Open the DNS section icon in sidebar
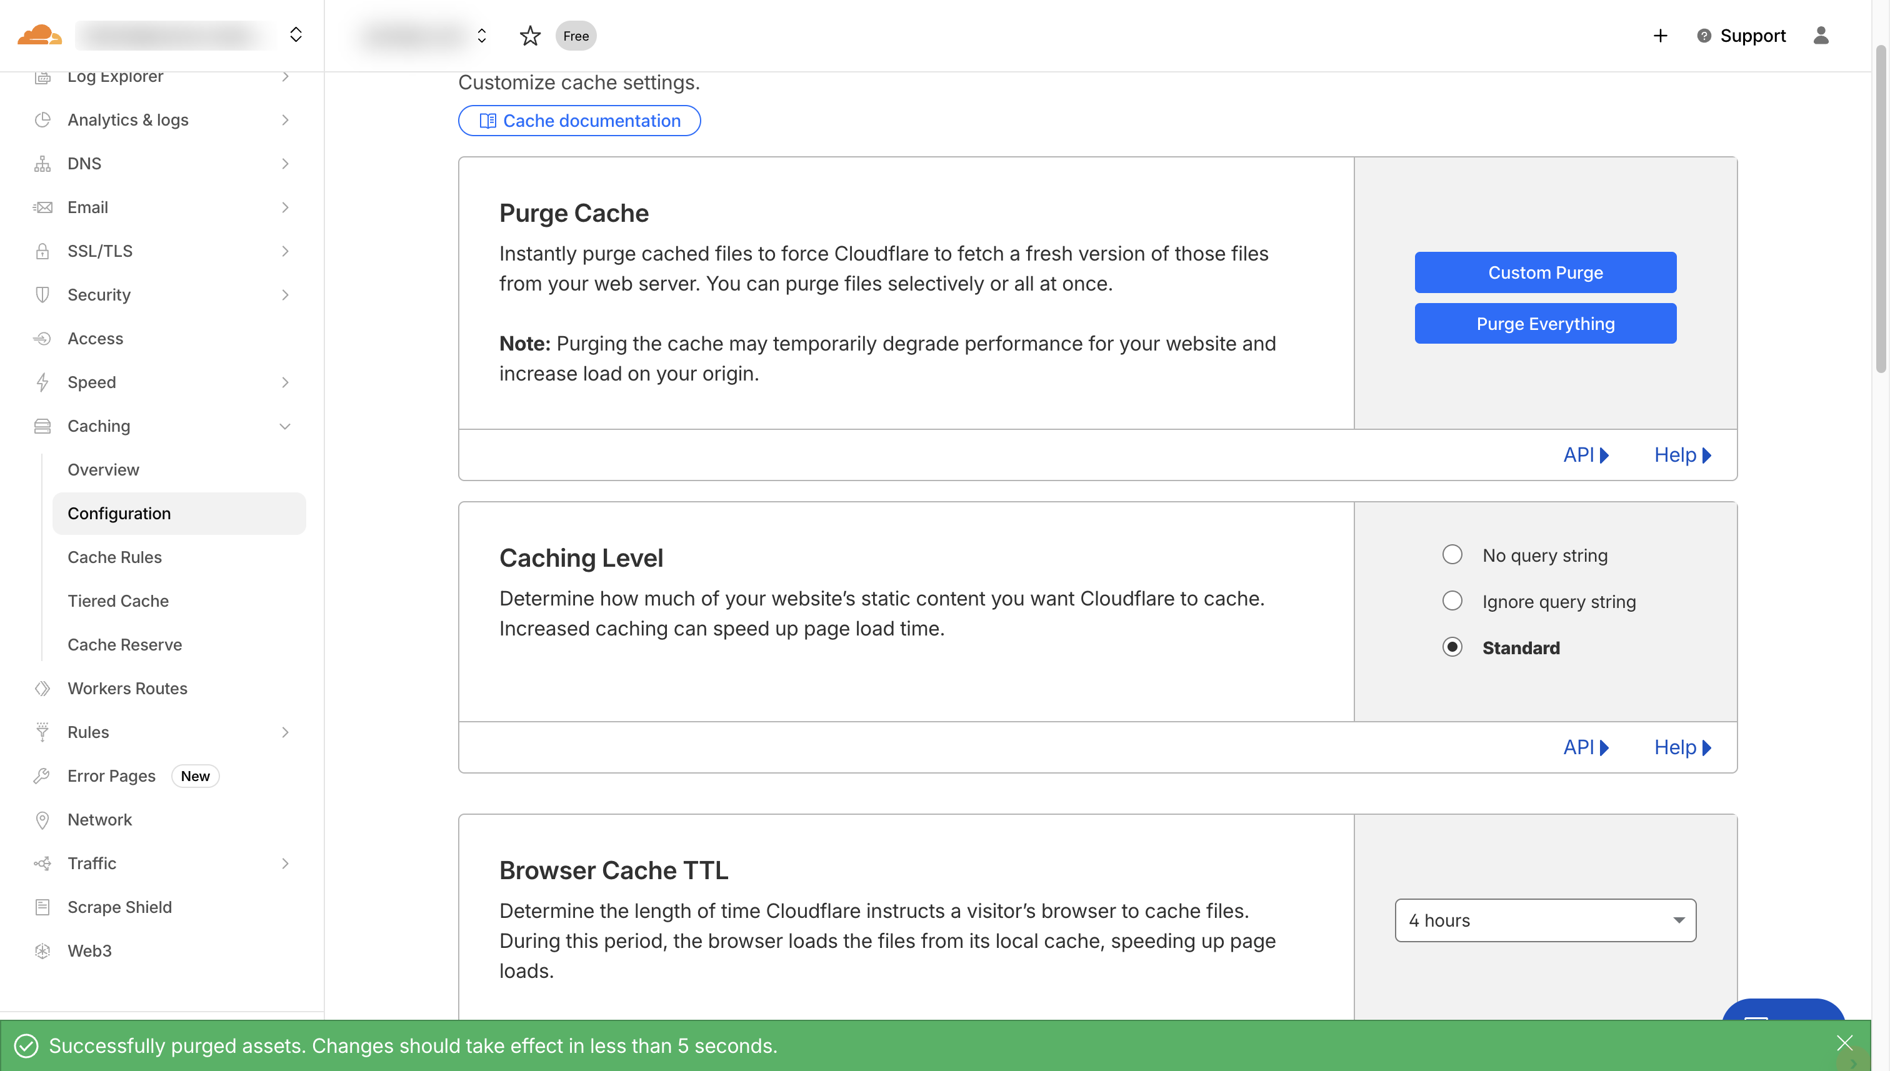The image size is (1890, 1071). tap(42, 163)
